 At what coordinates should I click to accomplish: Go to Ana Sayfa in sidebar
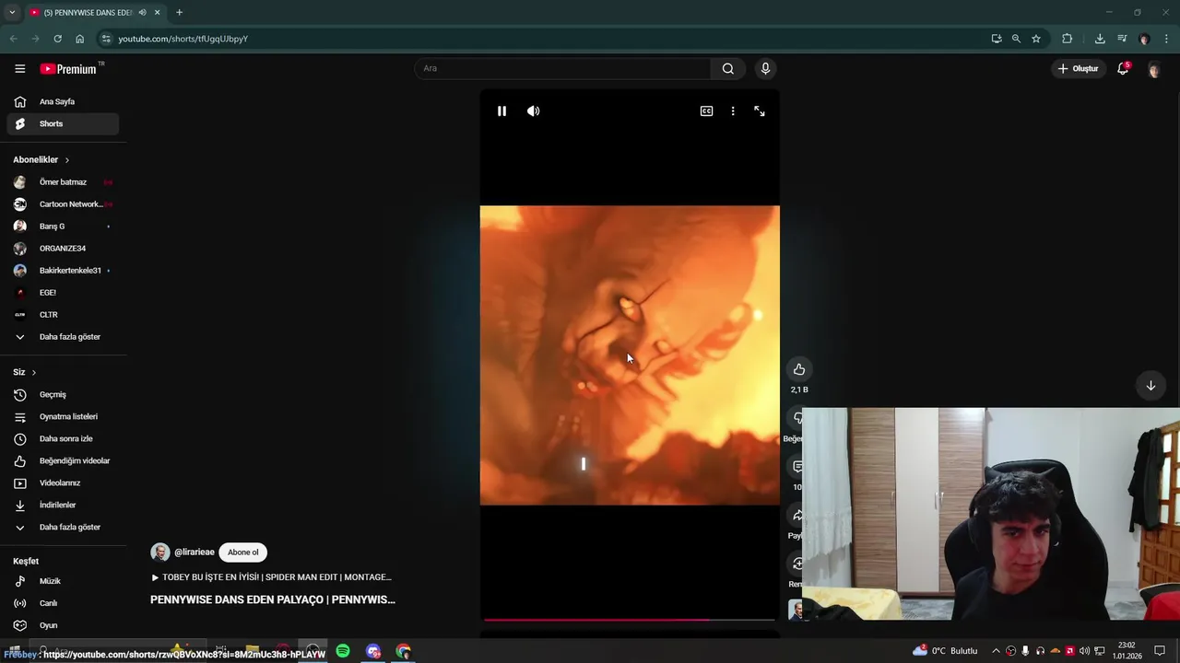[63, 101]
